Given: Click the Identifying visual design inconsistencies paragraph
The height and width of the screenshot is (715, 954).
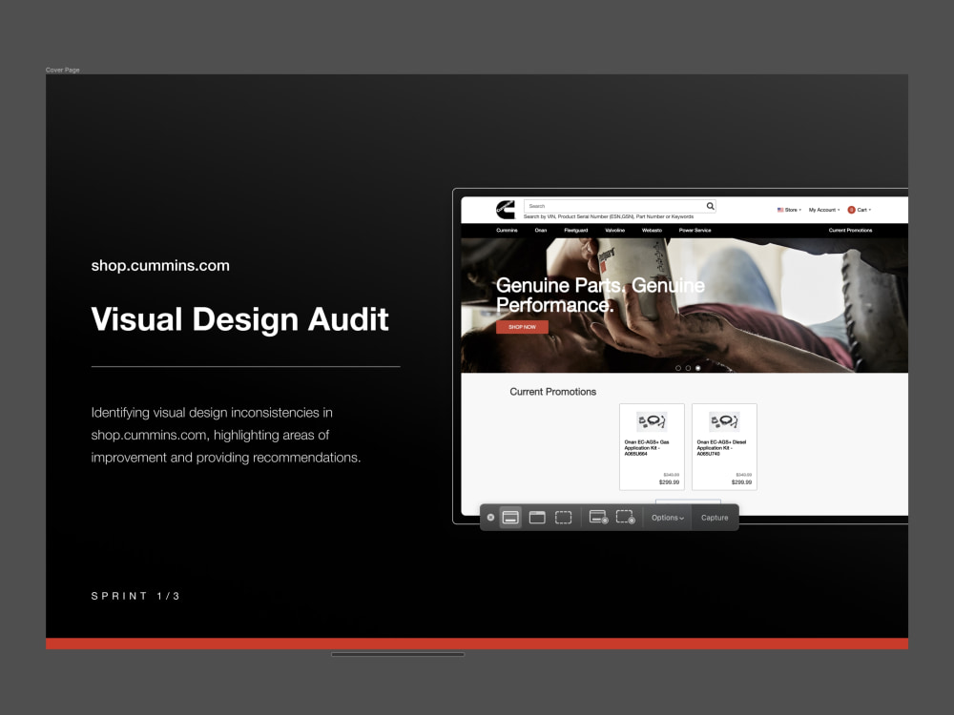Looking at the screenshot, I should click(x=226, y=435).
